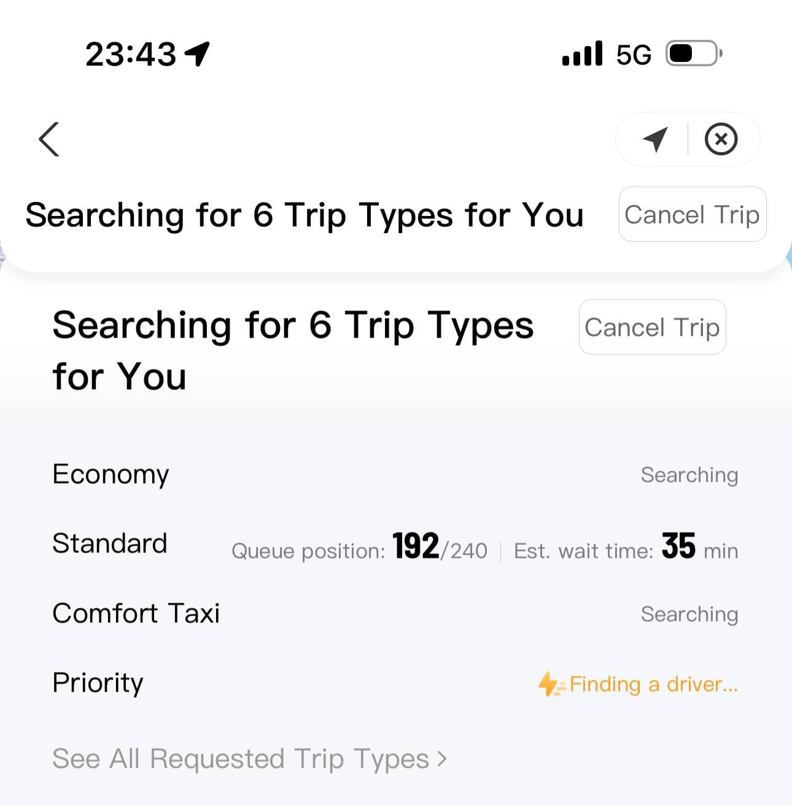Tap the status bar location arrow
Viewport: 792px width, 805px height.
coord(198,54)
